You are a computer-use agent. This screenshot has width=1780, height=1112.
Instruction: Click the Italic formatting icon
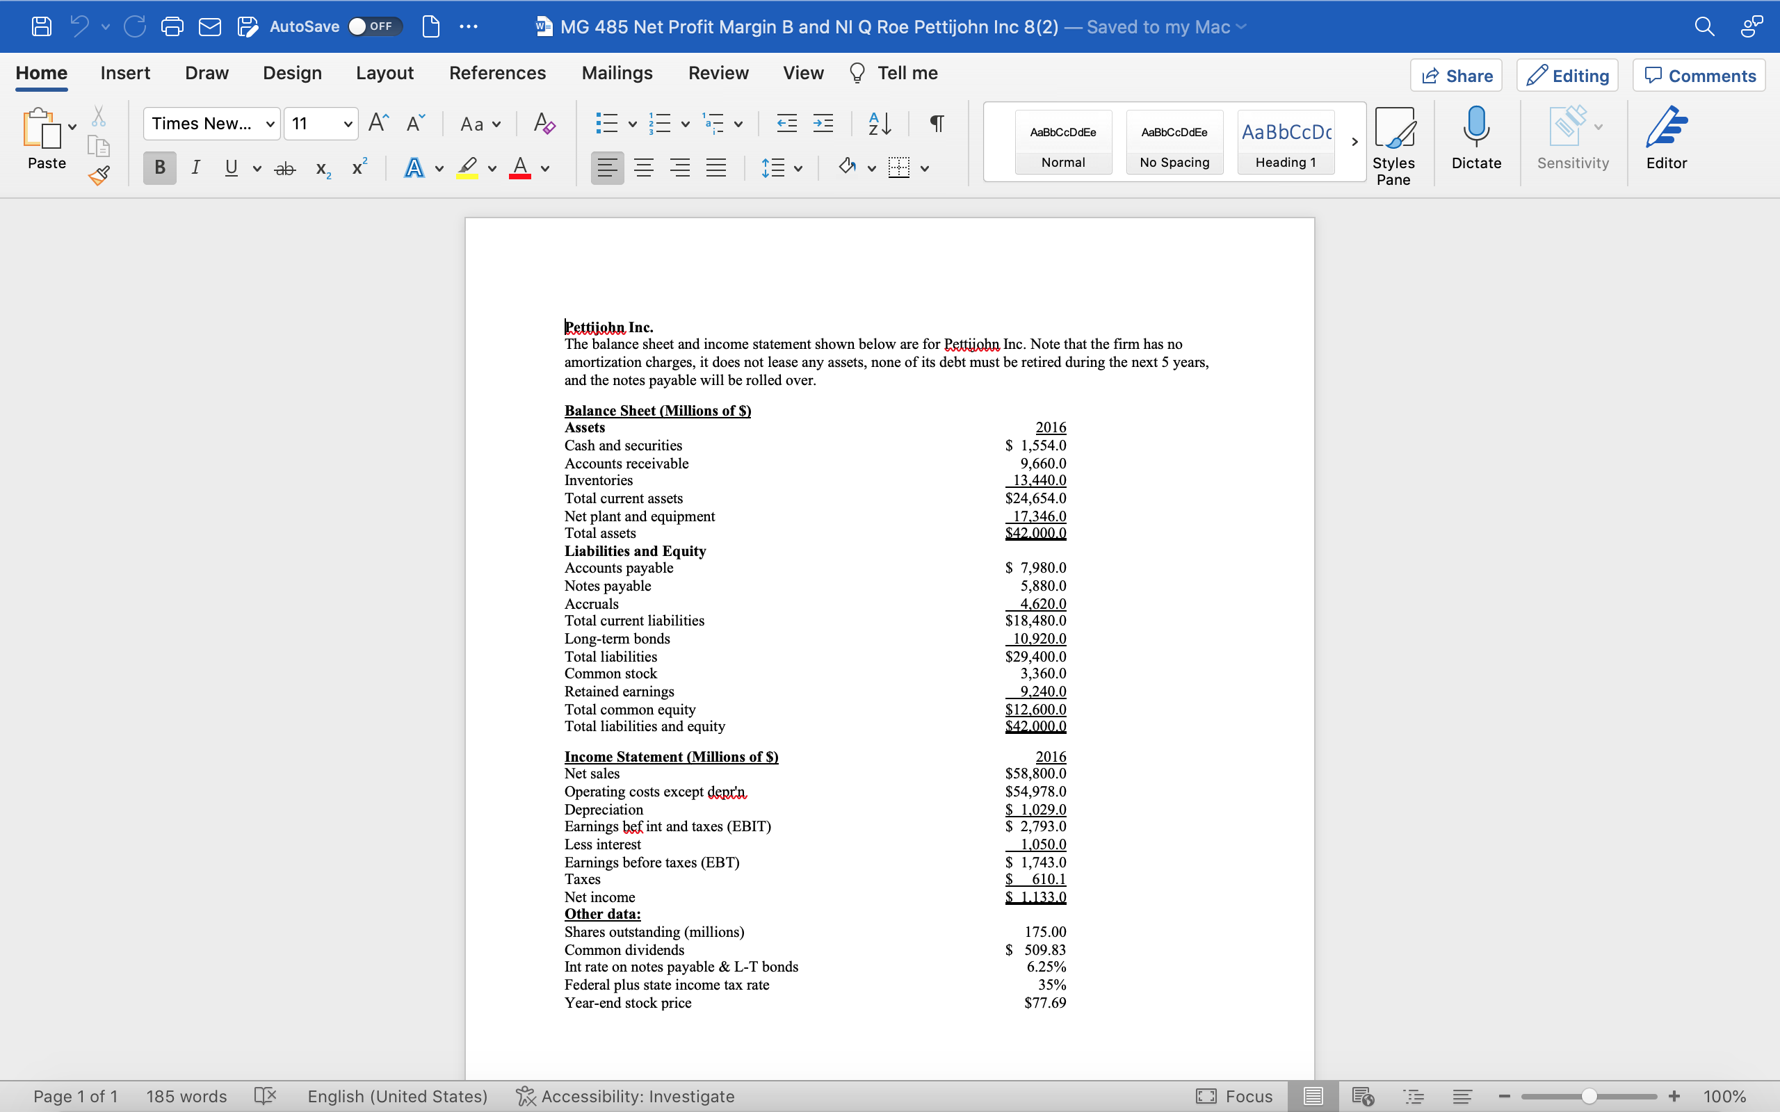pos(193,167)
